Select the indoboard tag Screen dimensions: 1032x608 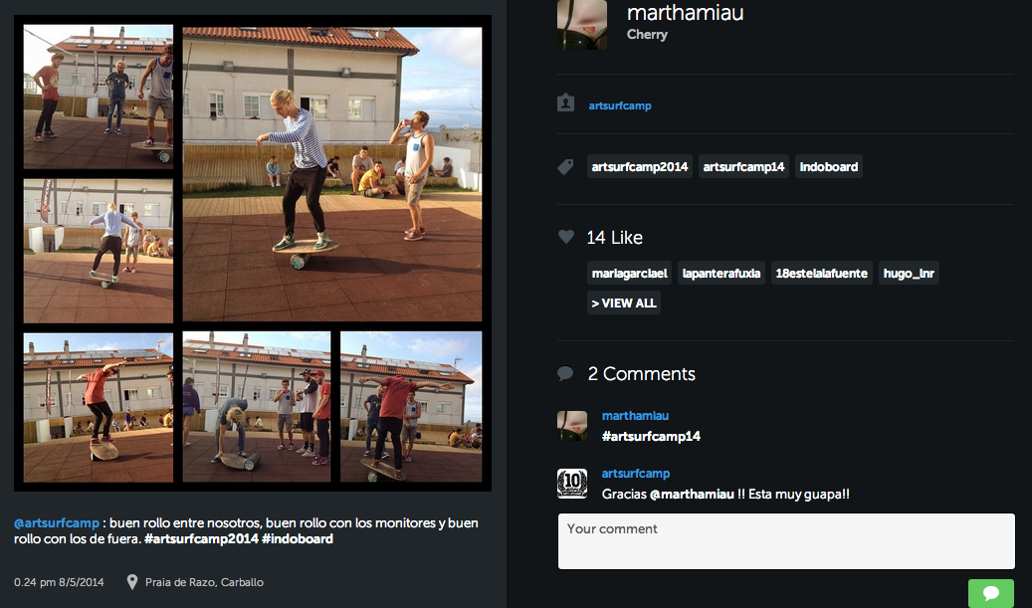[x=829, y=167]
